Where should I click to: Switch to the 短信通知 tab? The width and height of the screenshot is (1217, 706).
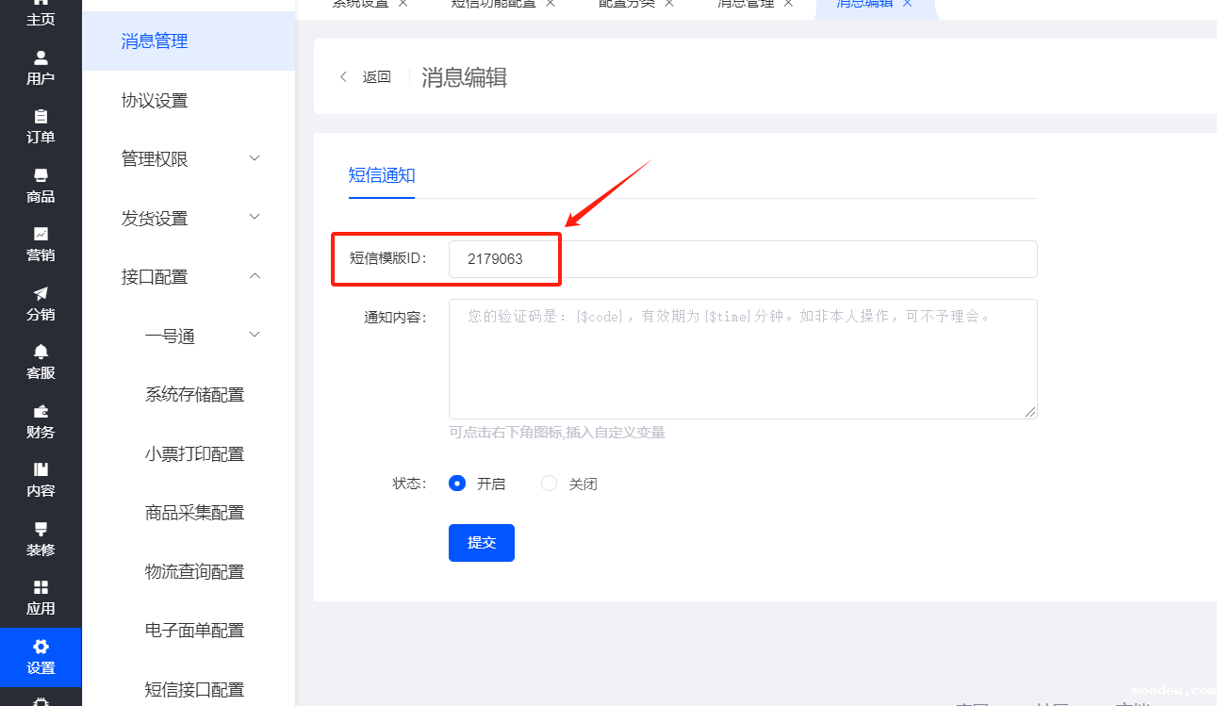[382, 175]
